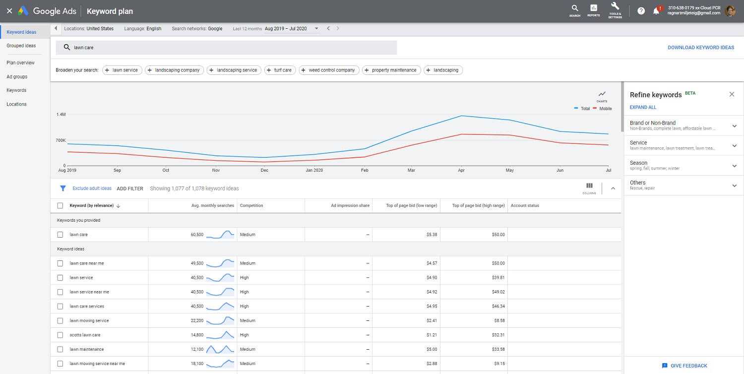Image resolution: width=744 pixels, height=374 pixels.
Task: Select all keywords header checkbox
Action: click(x=60, y=205)
